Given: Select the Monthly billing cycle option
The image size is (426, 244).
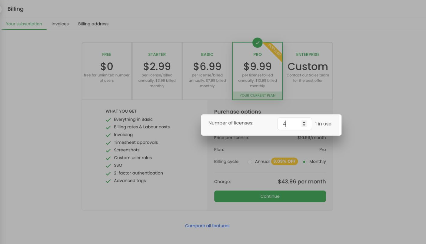Looking at the screenshot, I should (304, 162).
